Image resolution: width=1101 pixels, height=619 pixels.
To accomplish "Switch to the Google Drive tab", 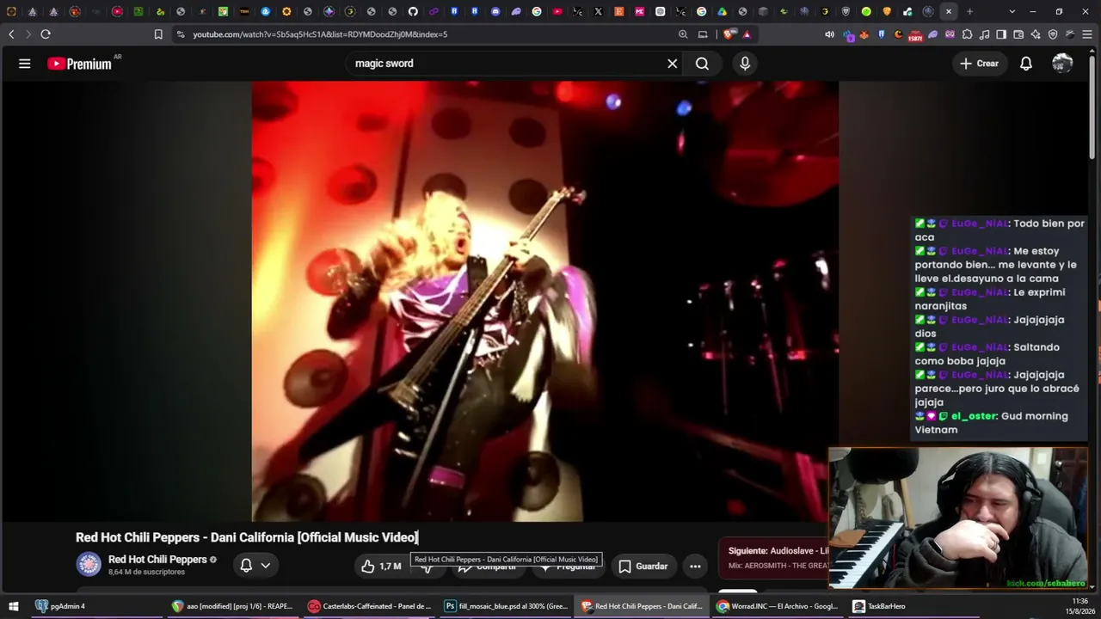I will [722, 12].
